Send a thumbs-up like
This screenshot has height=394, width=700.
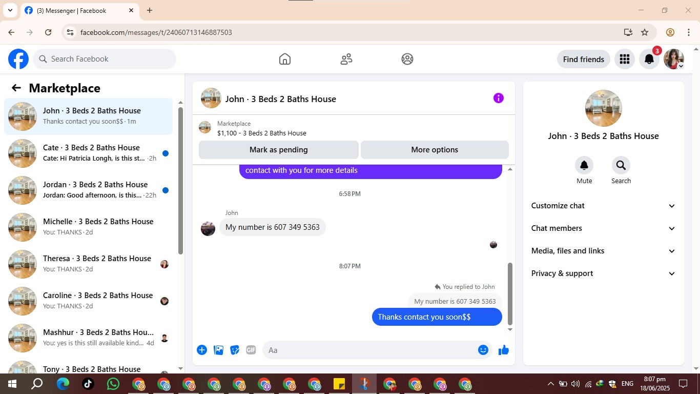[504, 350]
